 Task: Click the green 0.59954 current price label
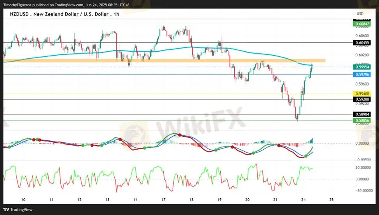(x=362, y=67)
